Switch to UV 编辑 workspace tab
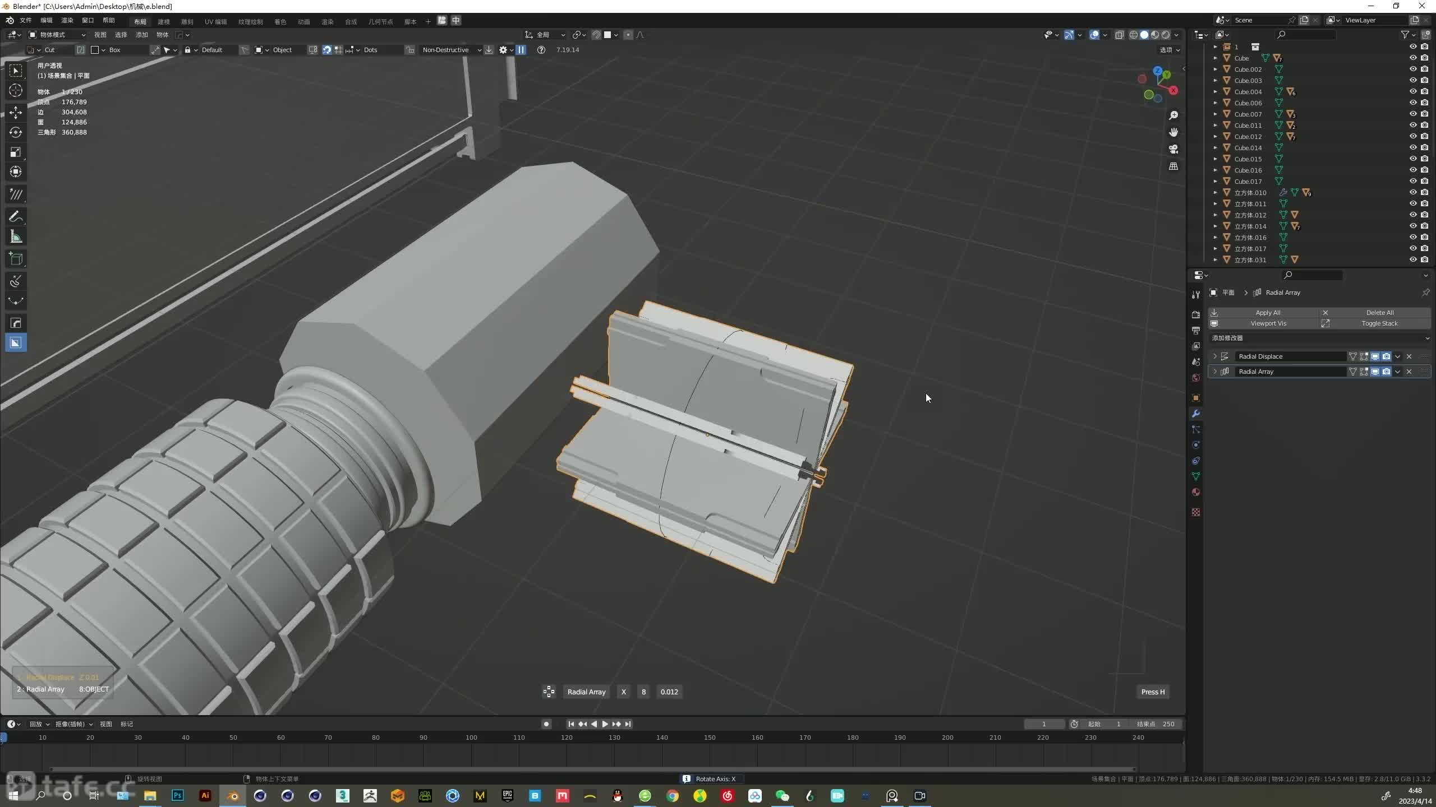 tap(215, 21)
